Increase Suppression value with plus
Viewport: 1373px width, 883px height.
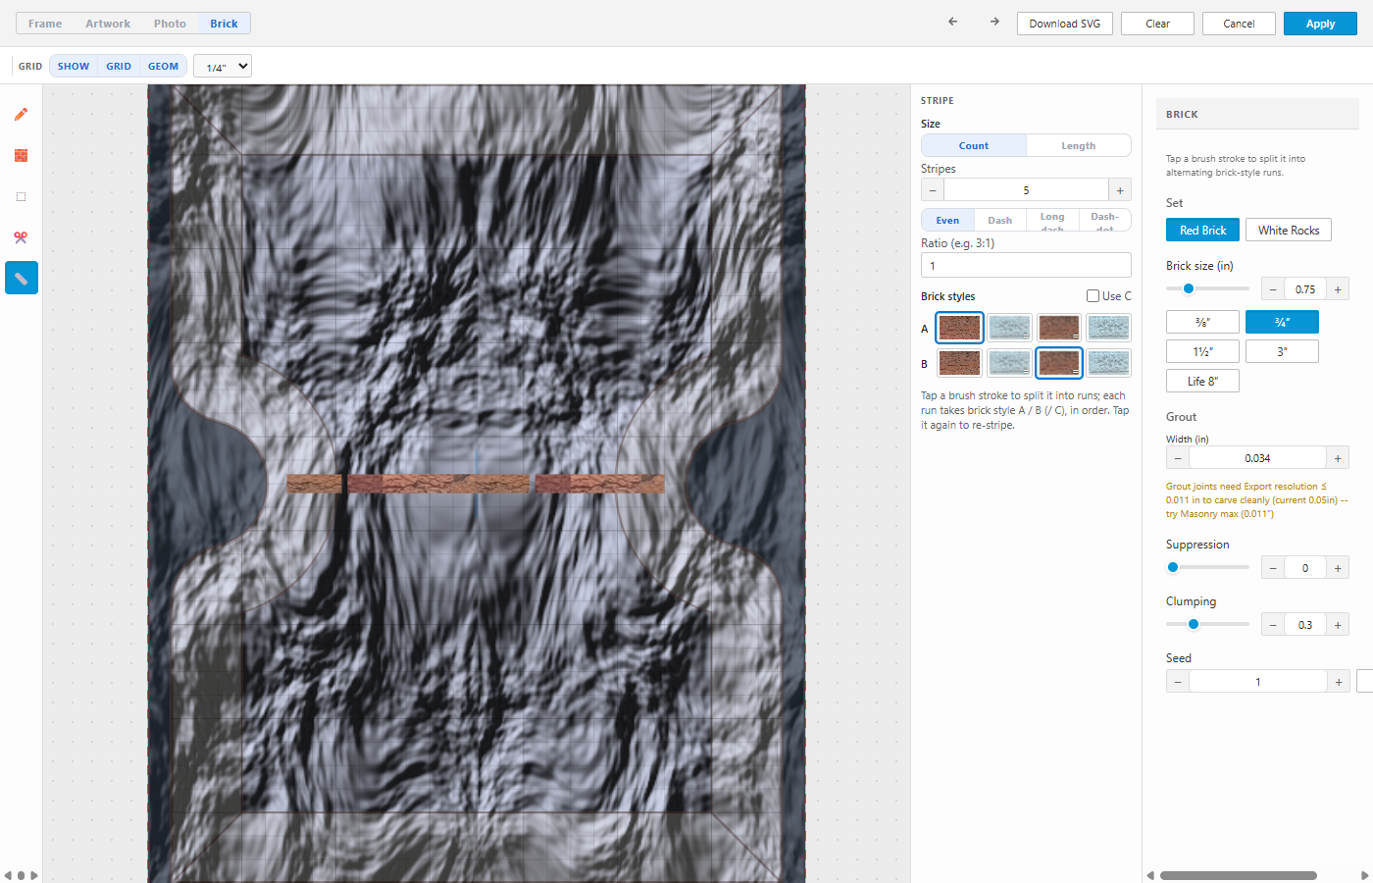[x=1338, y=568]
